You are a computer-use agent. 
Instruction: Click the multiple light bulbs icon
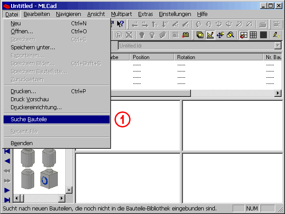point(162,35)
